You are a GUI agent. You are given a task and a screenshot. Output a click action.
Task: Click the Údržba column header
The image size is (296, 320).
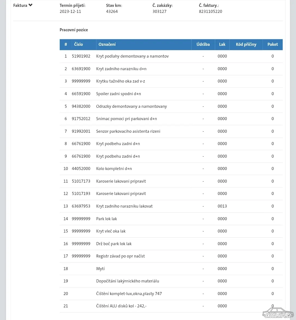(x=203, y=44)
